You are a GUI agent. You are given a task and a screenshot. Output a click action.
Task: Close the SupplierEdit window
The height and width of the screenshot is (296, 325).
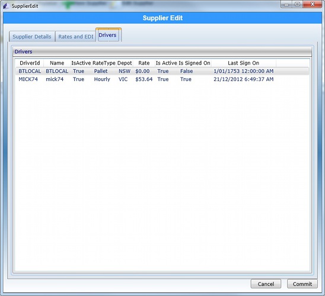pyautogui.click(x=313, y=4)
